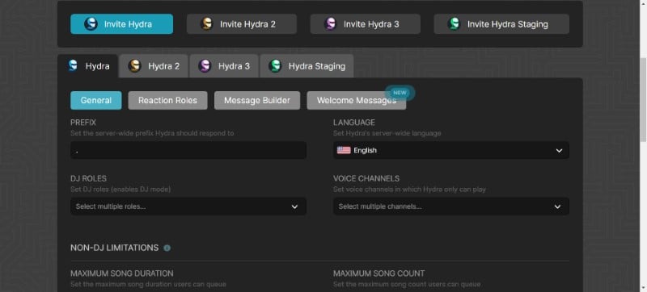Viewport: 647px width, 292px height.
Task: Click the VOICE CHANNELS label
Action: (366, 178)
